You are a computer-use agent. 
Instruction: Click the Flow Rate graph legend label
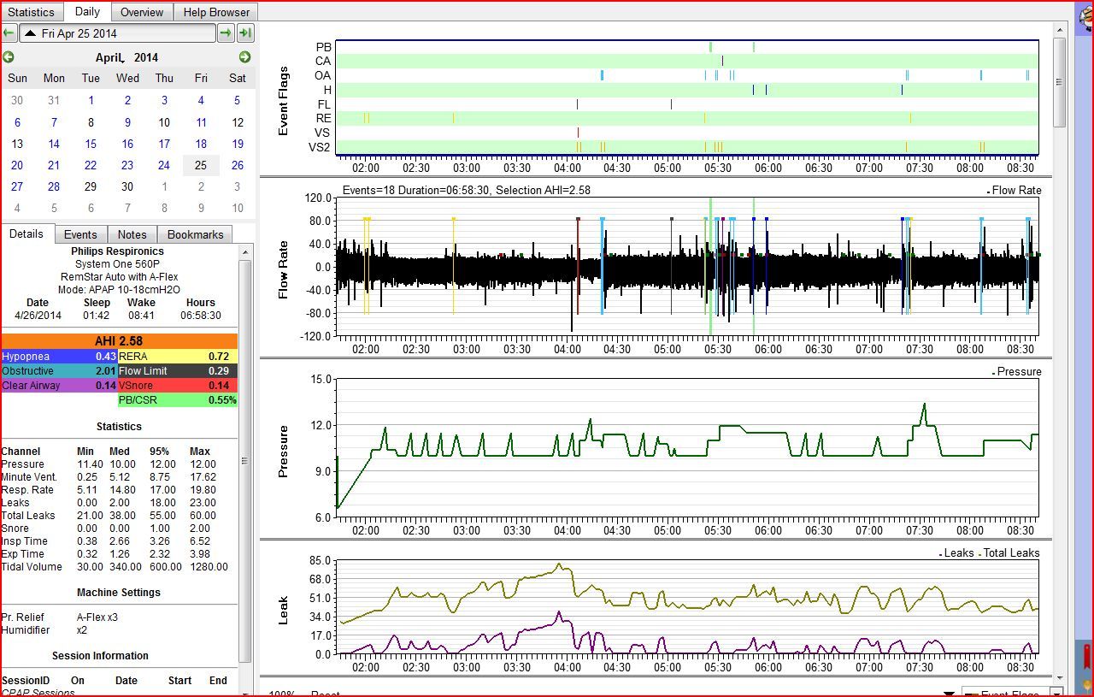coord(1016,191)
